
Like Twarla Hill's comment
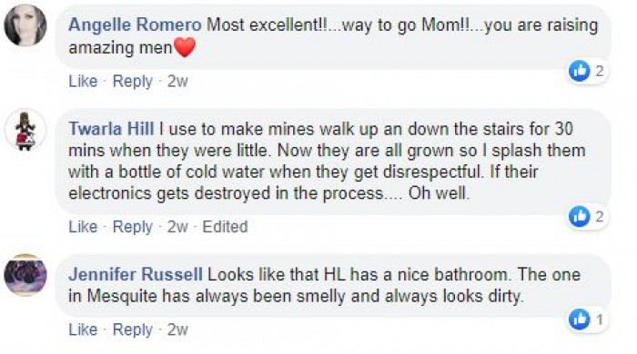[83, 227]
